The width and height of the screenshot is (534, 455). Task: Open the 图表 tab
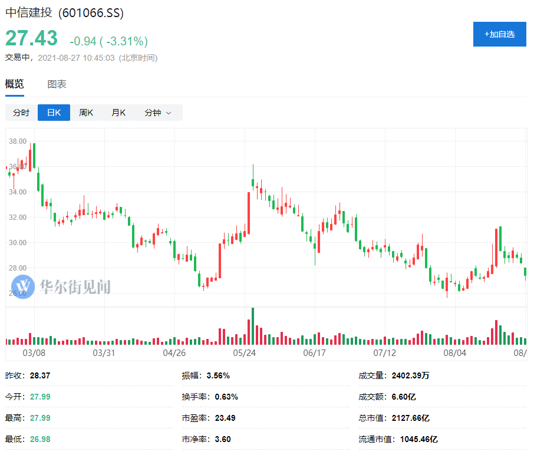57,84
